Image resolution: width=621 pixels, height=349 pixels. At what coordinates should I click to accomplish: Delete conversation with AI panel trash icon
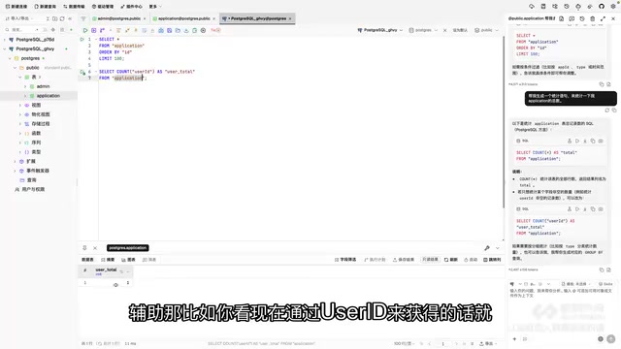point(593,18)
